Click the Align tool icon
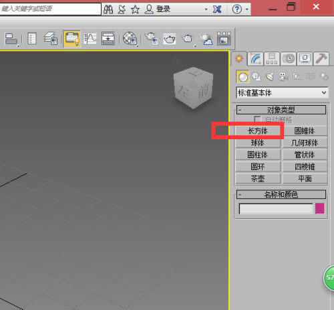The width and height of the screenshot is (334, 310). [x=11, y=39]
